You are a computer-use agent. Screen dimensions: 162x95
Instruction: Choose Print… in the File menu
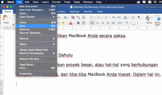[x=36, y=68]
